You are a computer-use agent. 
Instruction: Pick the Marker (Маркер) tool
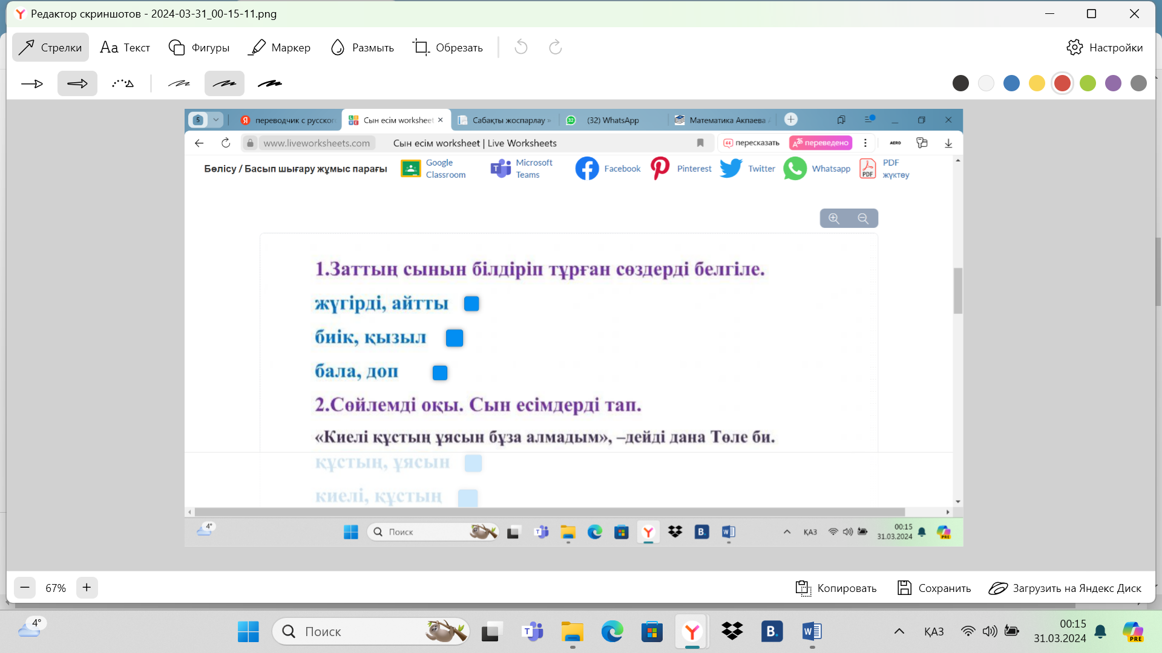click(280, 47)
